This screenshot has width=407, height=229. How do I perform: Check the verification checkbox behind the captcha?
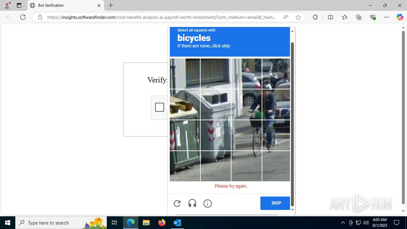160,107
